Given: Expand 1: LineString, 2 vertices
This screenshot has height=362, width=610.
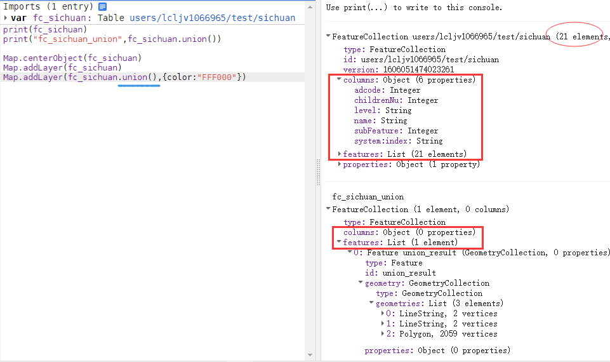Looking at the screenshot, I should 383,323.
